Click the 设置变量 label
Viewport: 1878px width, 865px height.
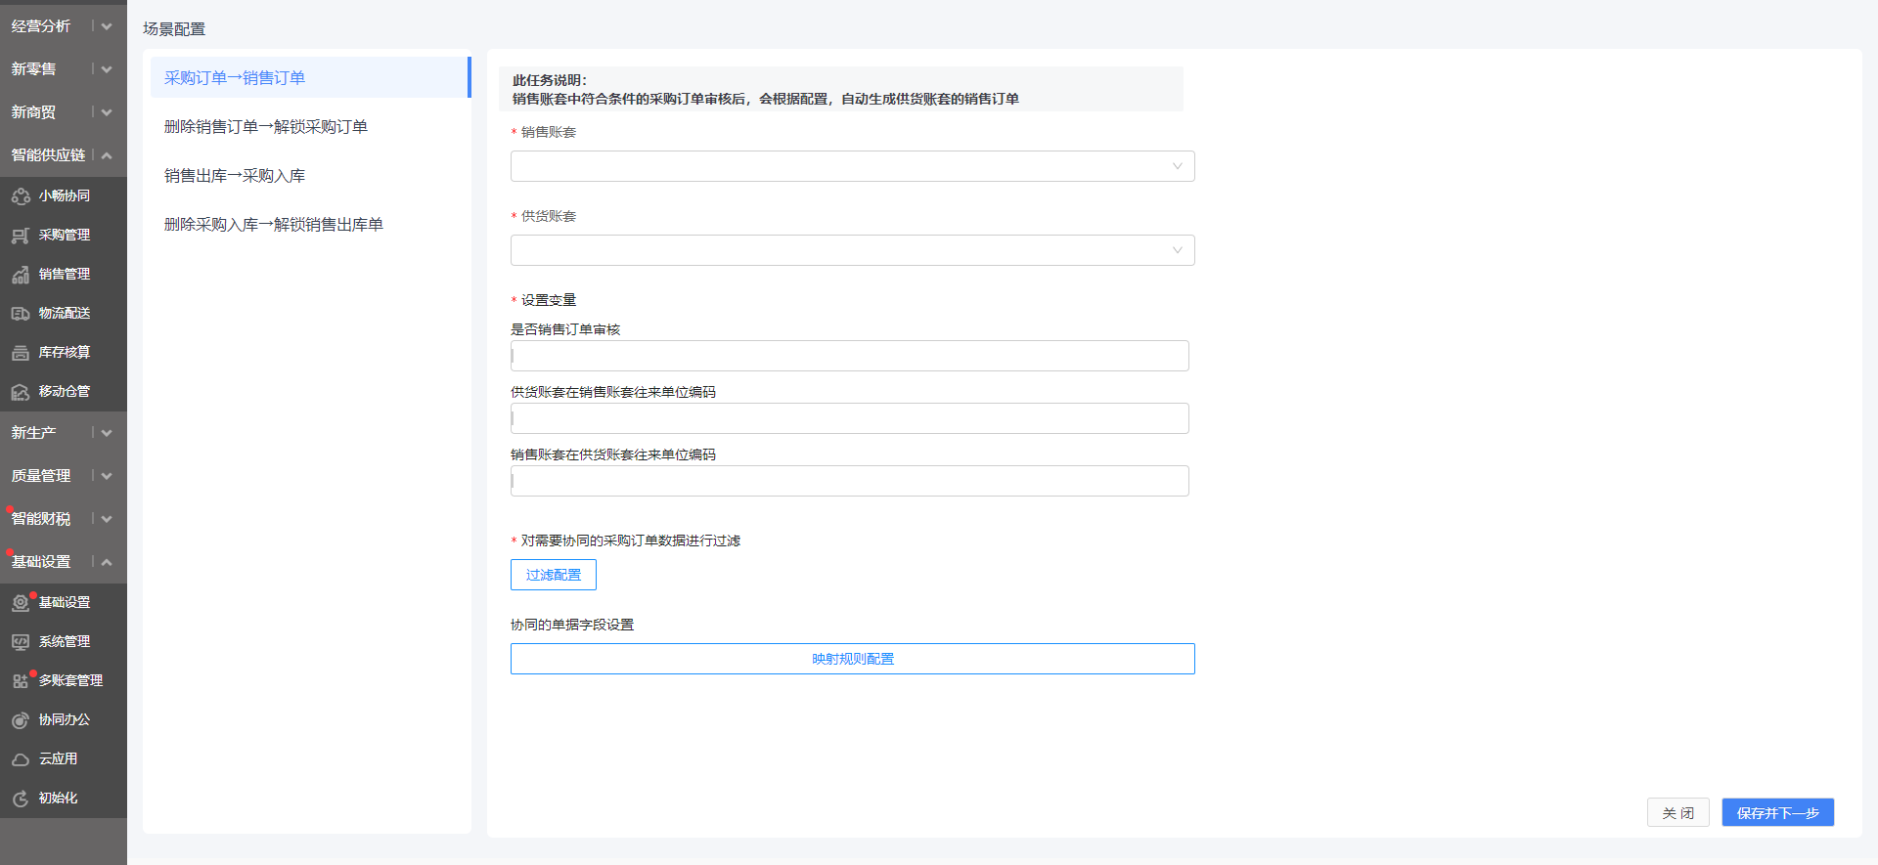pyautogui.click(x=549, y=300)
